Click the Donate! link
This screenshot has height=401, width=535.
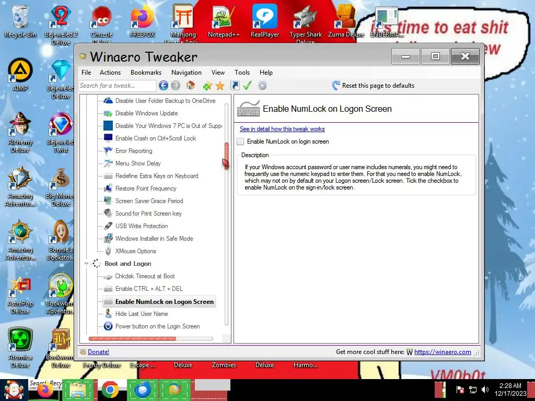pyautogui.click(x=98, y=352)
